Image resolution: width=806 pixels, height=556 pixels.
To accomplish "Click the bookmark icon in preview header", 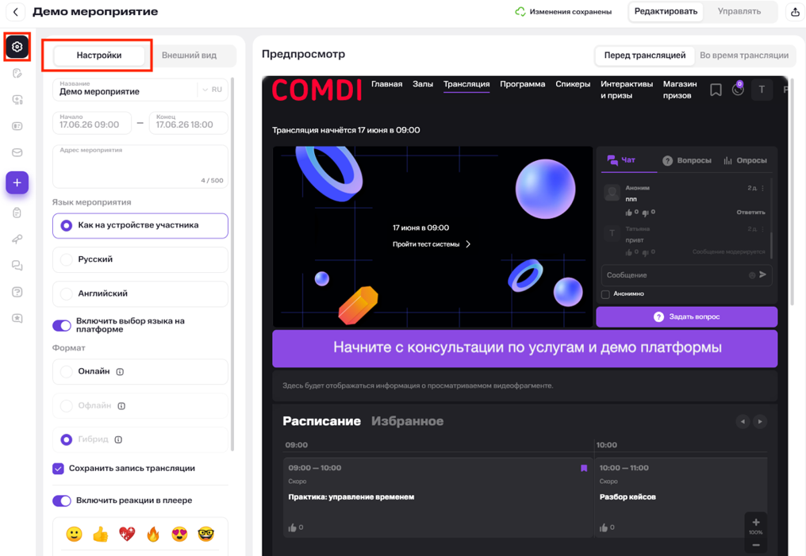I will pyautogui.click(x=716, y=90).
